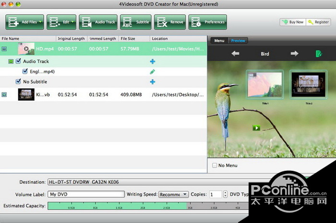Click the Add Files toolbar button
Screen dimensions: 336x223
pyautogui.click(x=24, y=22)
